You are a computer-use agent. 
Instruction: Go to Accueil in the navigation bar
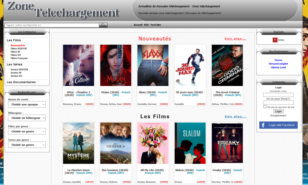coord(138,25)
